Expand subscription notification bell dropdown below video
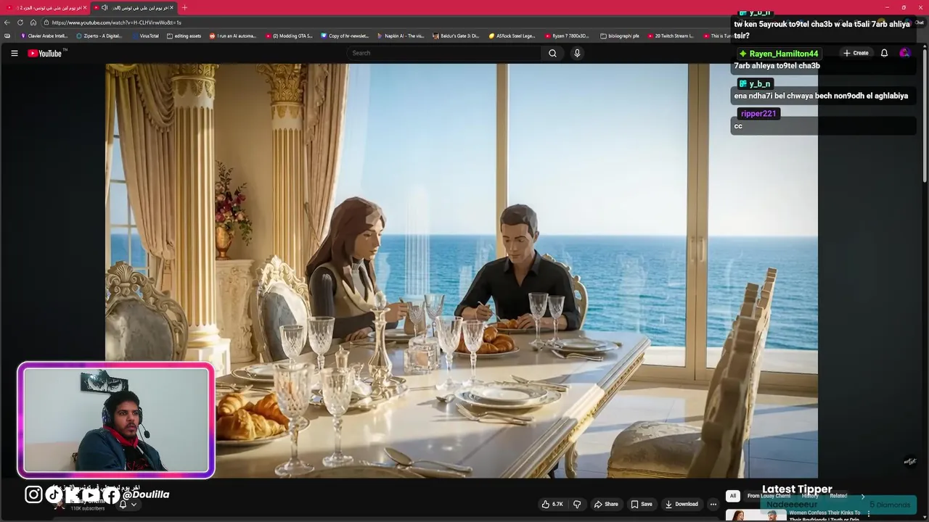 (x=128, y=504)
